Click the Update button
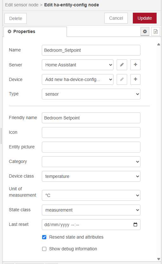The width and height of the screenshot is (162, 264). click(x=145, y=18)
